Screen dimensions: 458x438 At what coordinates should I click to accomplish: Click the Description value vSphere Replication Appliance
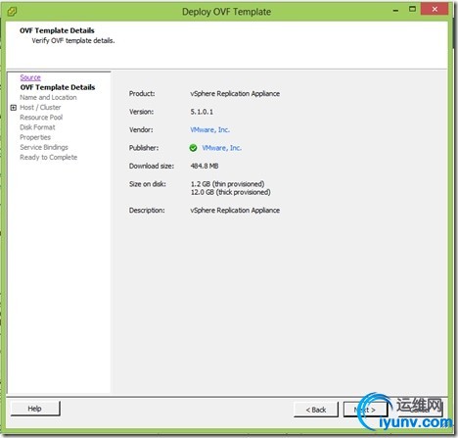(x=235, y=211)
